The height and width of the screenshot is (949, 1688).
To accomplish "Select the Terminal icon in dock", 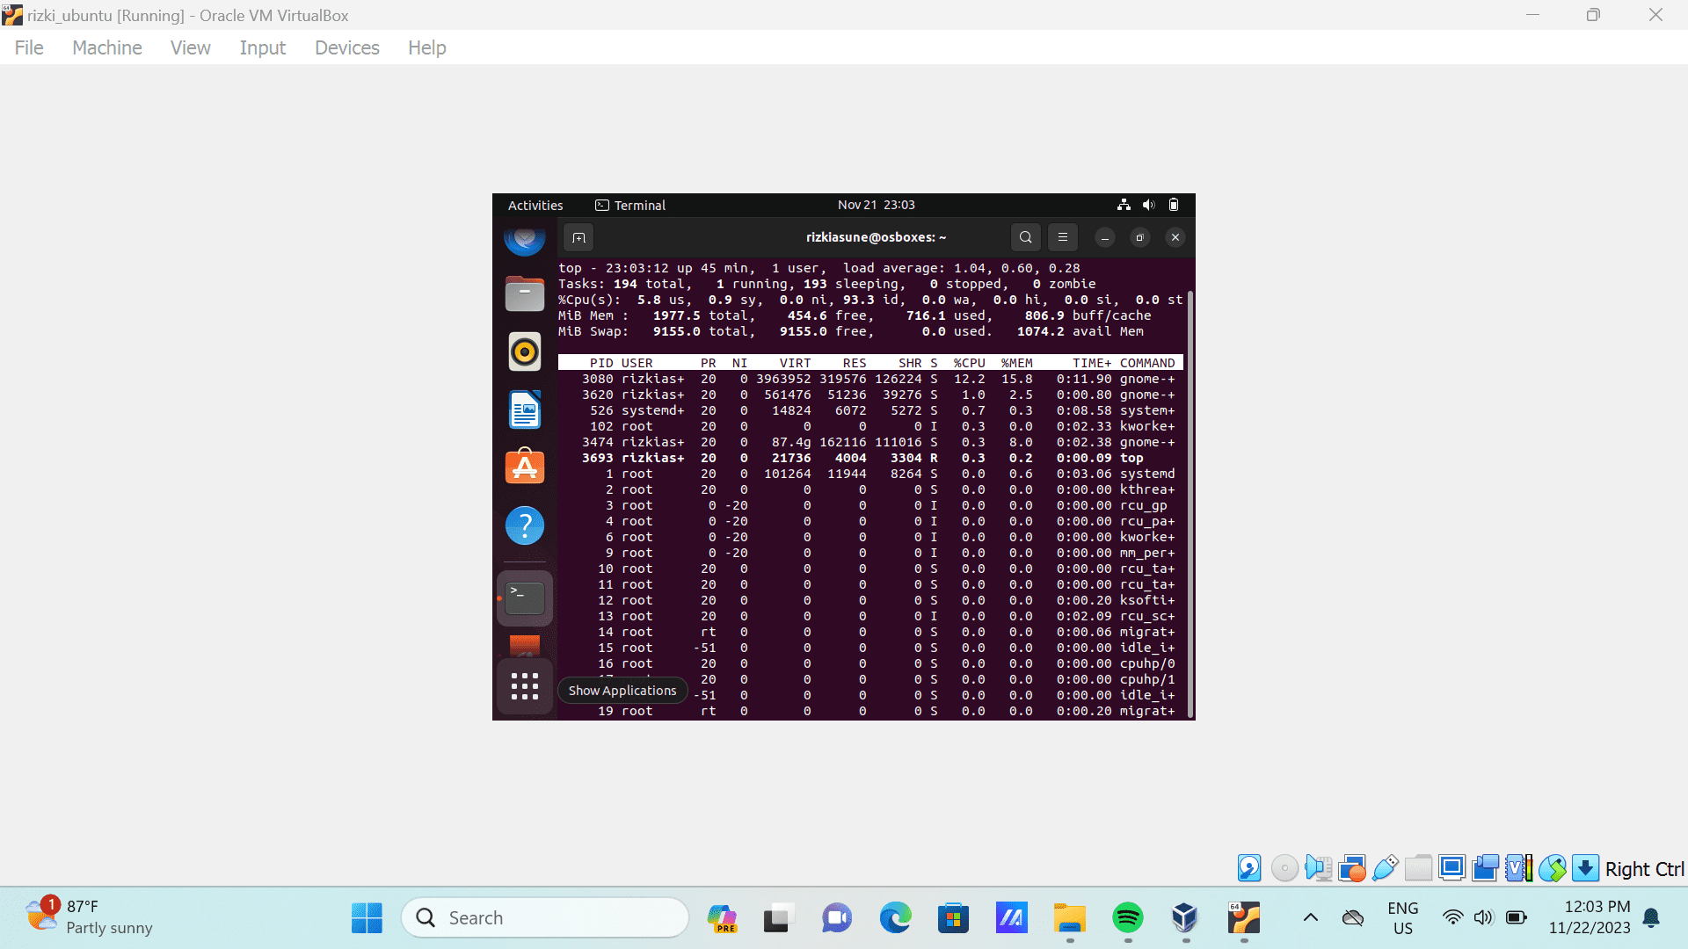I will (x=525, y=598).
